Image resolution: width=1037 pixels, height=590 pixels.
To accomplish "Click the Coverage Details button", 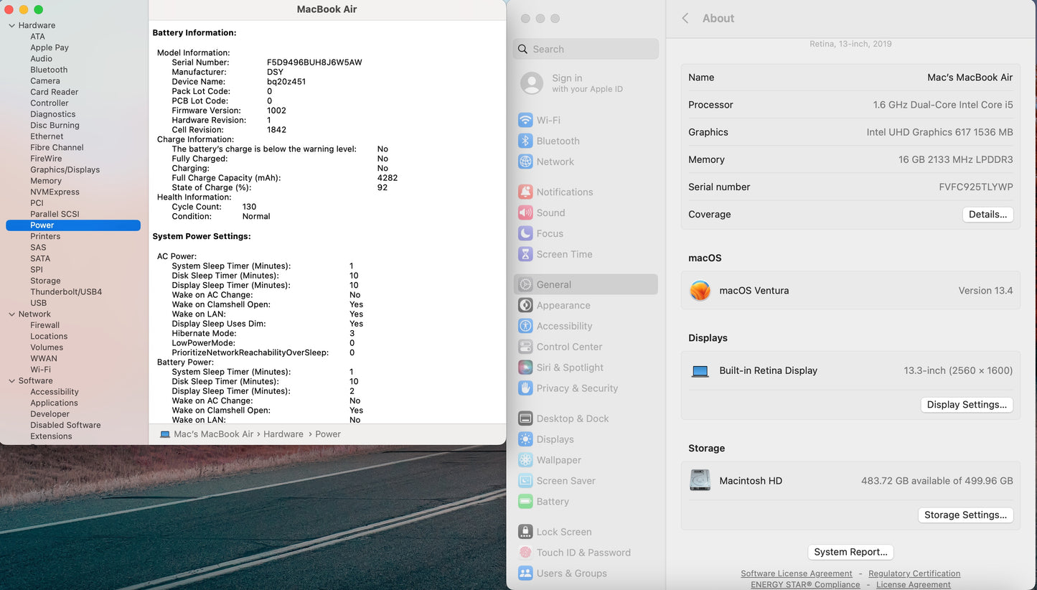I will pyautogui.click(x=987, y=215).
